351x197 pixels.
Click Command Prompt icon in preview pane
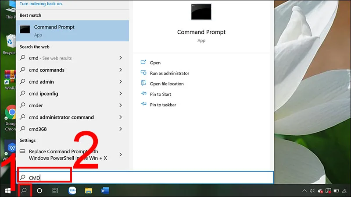tap(201, 12)
